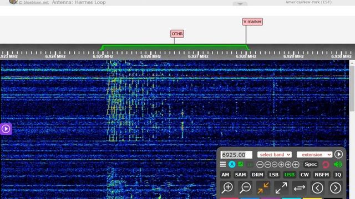This screenshot has width=355, height=199.
Task: Click the V marker frequency label
Action: tap(252, 22)
